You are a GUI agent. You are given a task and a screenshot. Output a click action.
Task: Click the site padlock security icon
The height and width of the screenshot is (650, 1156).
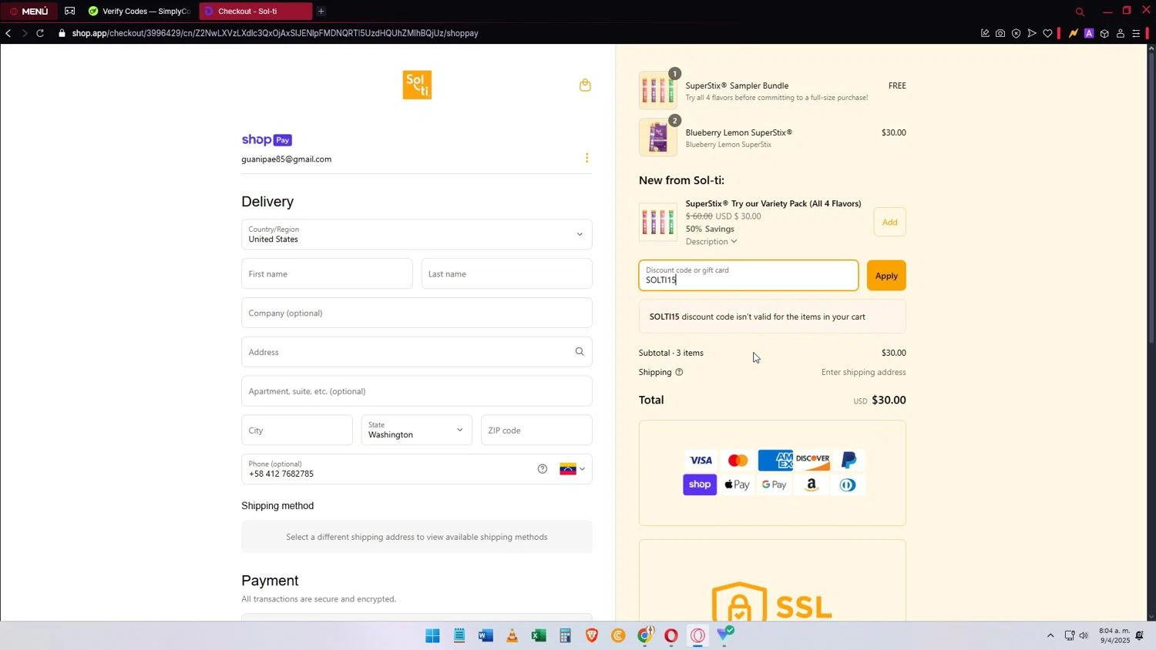point(62,33)
